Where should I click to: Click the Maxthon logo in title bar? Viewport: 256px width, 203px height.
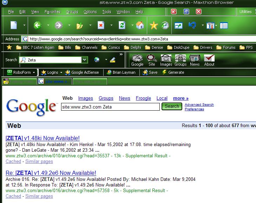(5, 2)
